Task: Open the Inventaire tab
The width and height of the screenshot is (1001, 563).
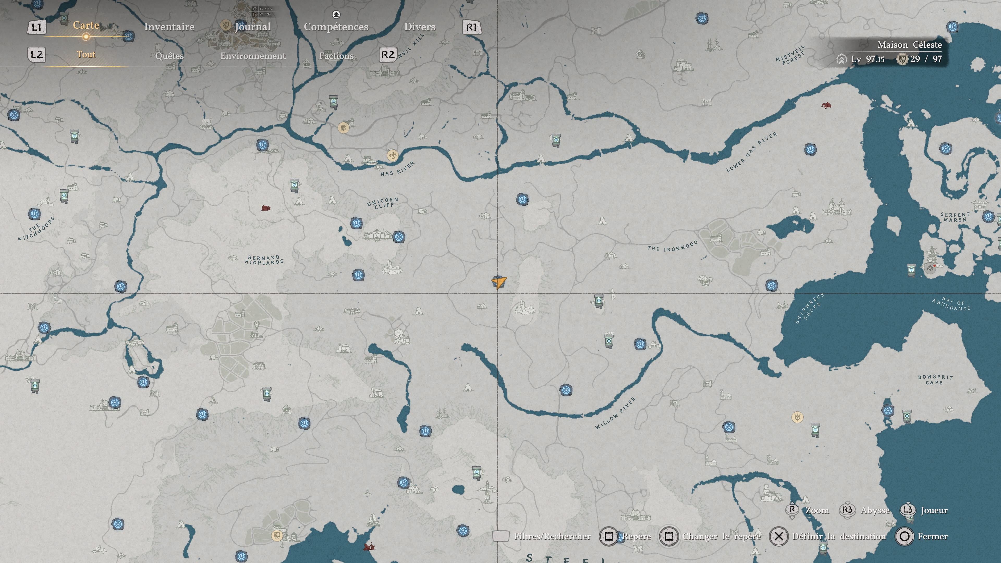Action: coord(169,27)
